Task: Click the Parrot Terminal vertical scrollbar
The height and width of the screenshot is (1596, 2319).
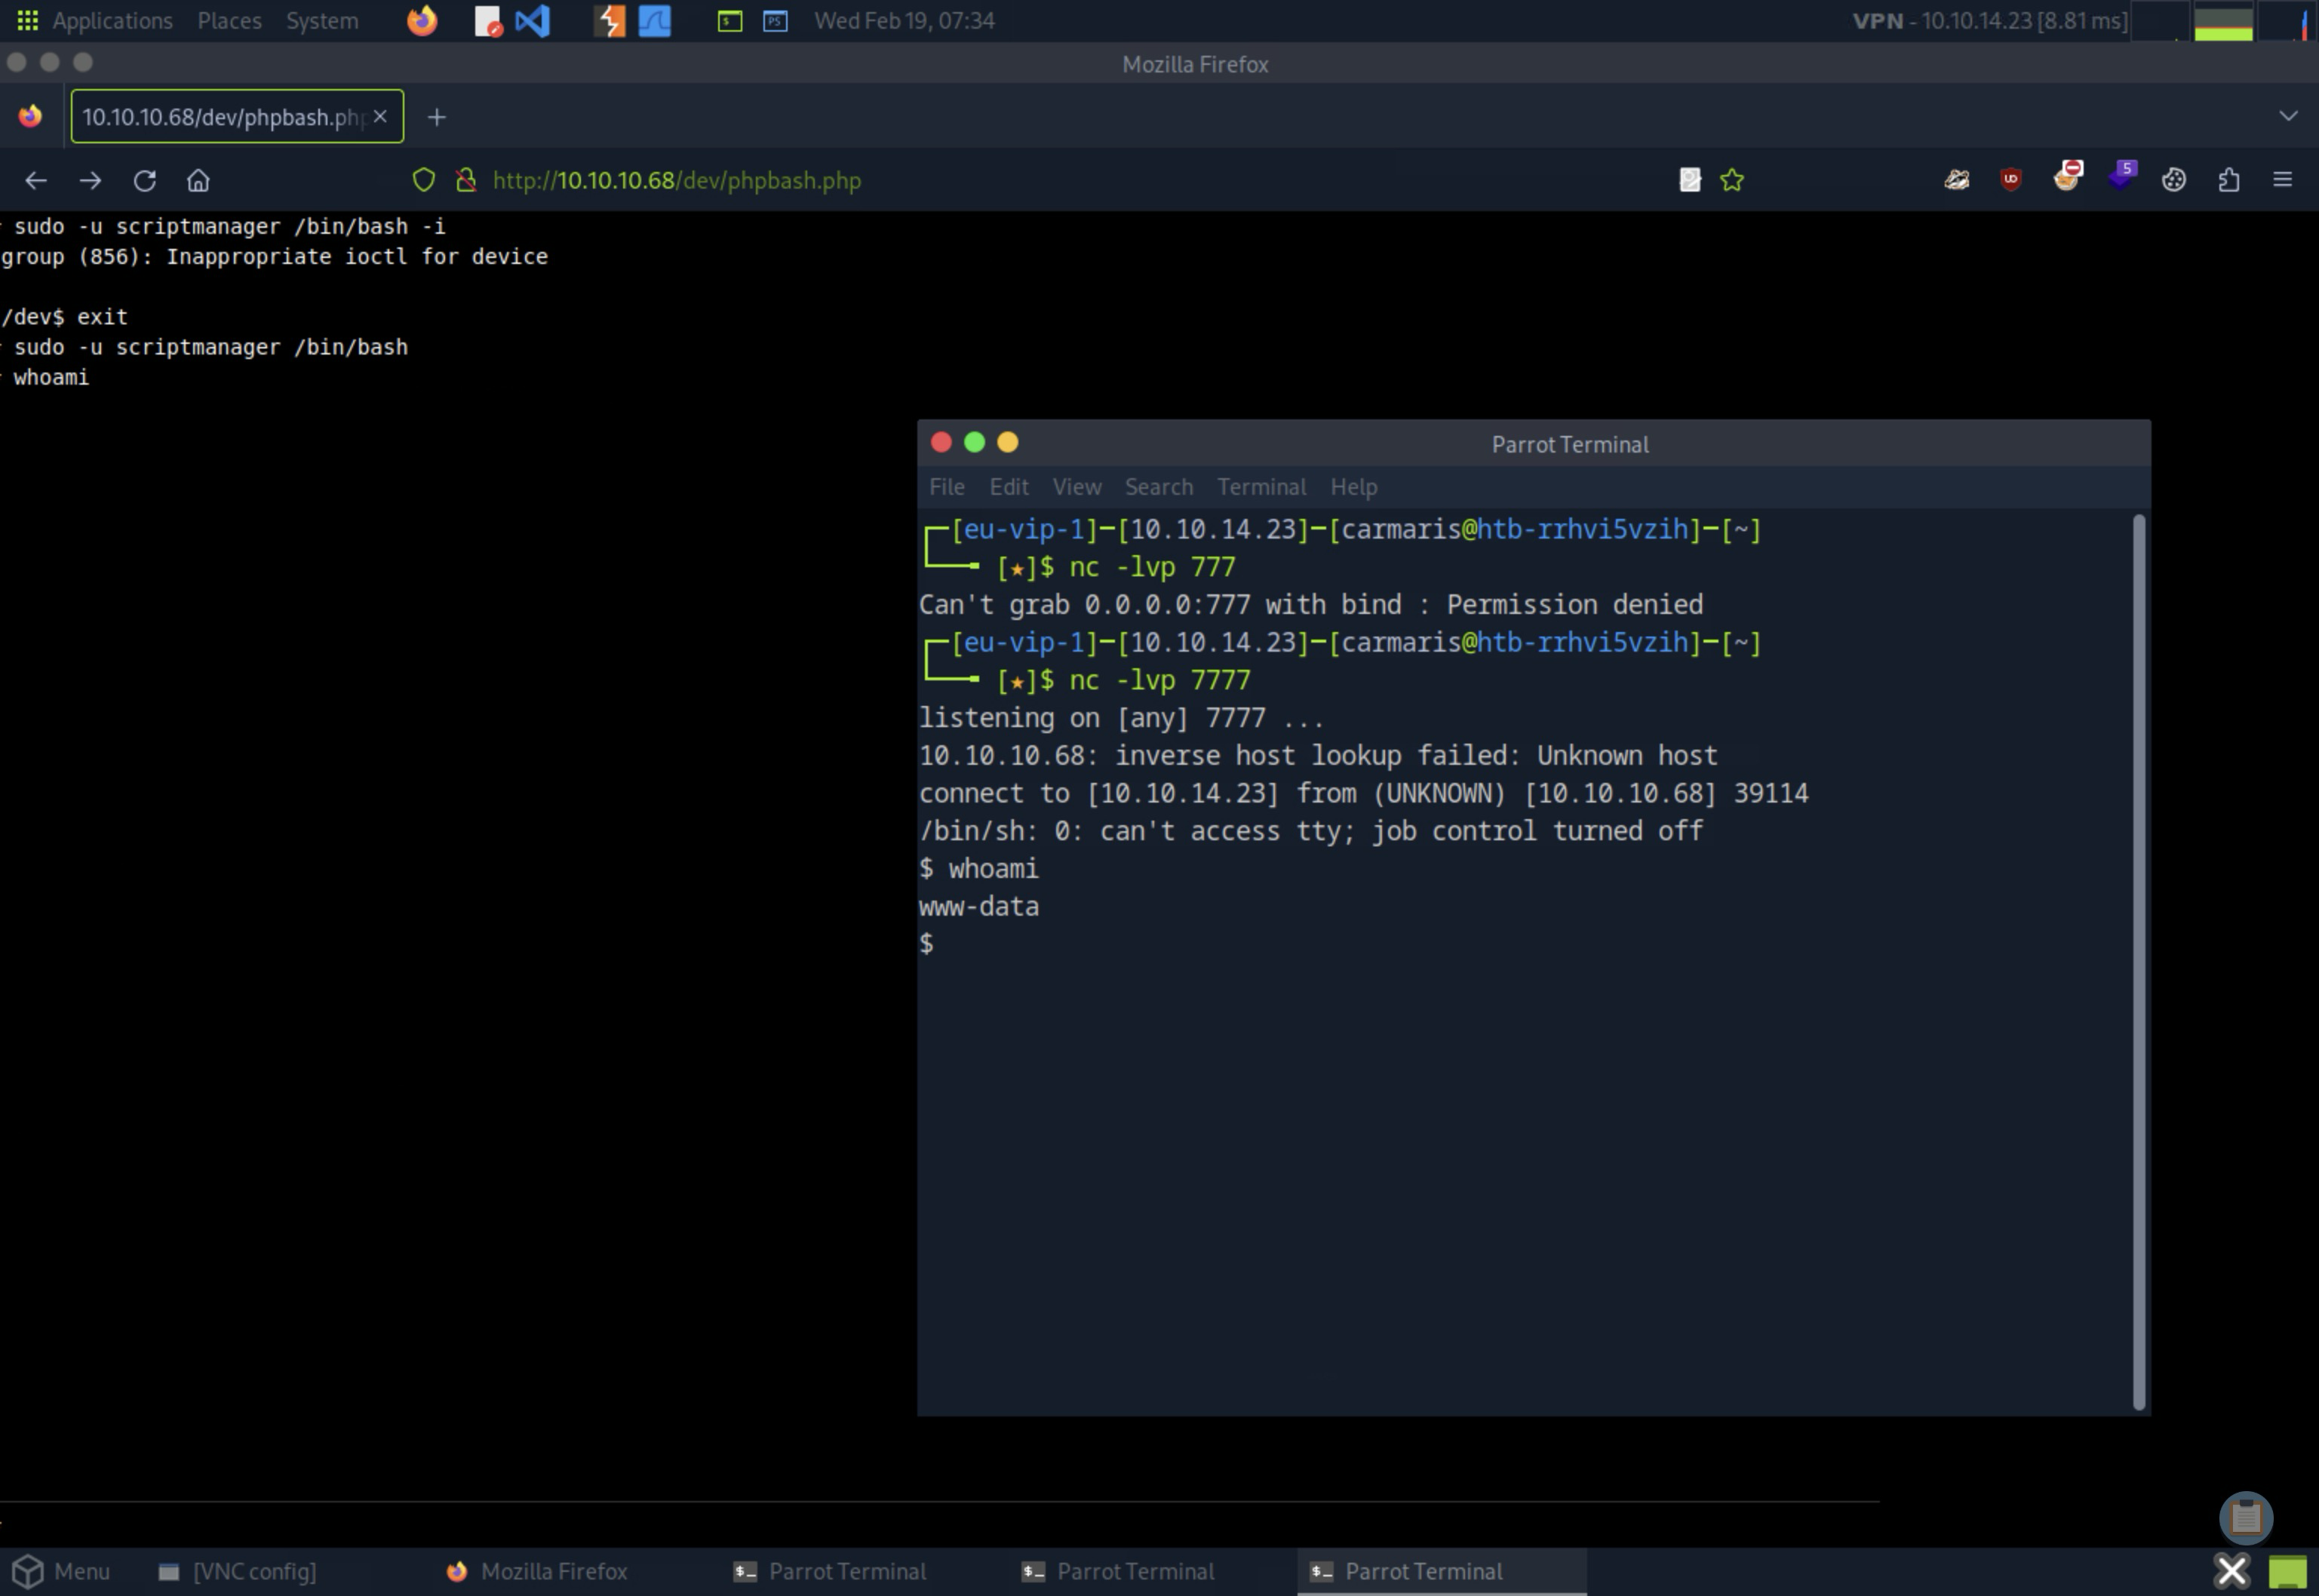Action: (2138, 960)
